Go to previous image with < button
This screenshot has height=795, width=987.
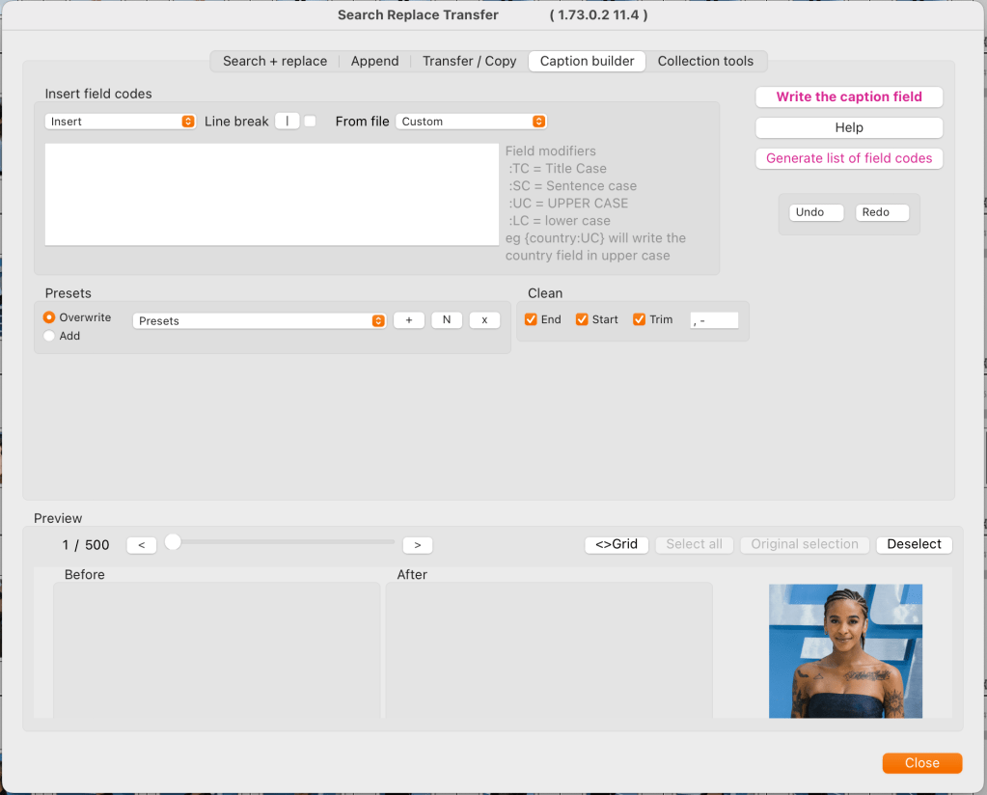click(141, 545)
